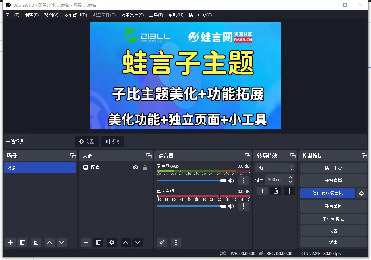This screenshot has height=260, width=371.
Task: Delete the 图像 source with trash icon
Action: pos(98,242)
